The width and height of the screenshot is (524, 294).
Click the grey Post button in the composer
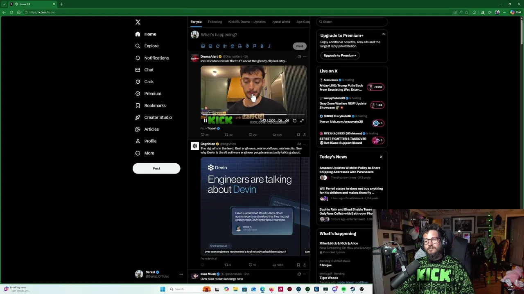pyautogui.click(x=300, y=46)
